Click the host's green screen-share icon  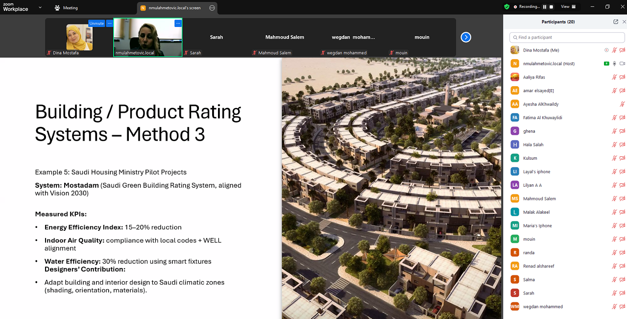pyautogui.click(x=606, y=64)
